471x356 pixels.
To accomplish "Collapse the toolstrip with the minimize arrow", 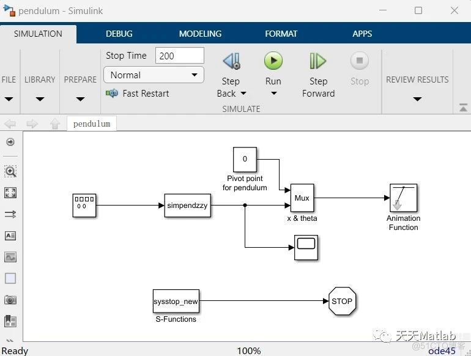I will tap(463, 107).
